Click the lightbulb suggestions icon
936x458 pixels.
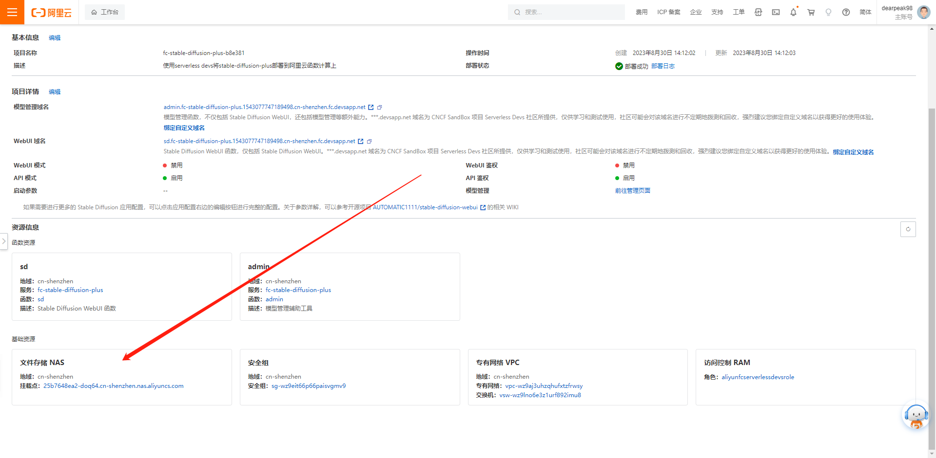point(828,12)
